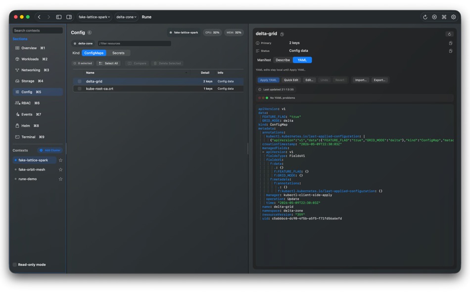
Task: Click the Export... button
Action: point(380,80)
